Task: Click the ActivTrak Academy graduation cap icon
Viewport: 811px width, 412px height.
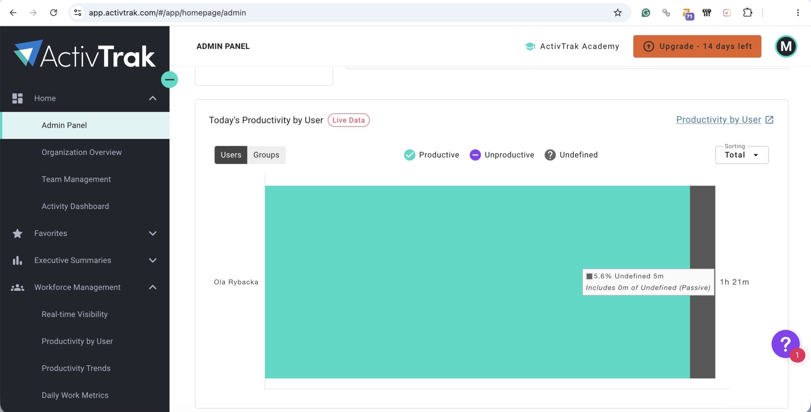Action: pyautogui.click(x=530, y=47)
